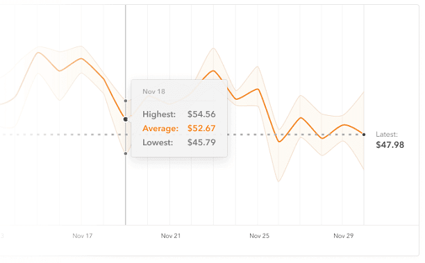The height and width of the screenshot is (263, 425).
Task: Click the Lowest label in tooltip
Action: (158, 142)
